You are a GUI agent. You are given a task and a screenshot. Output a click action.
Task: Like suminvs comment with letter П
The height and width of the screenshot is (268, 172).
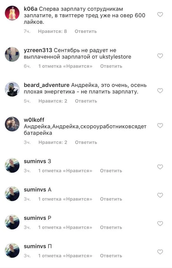tap(160, 252)
